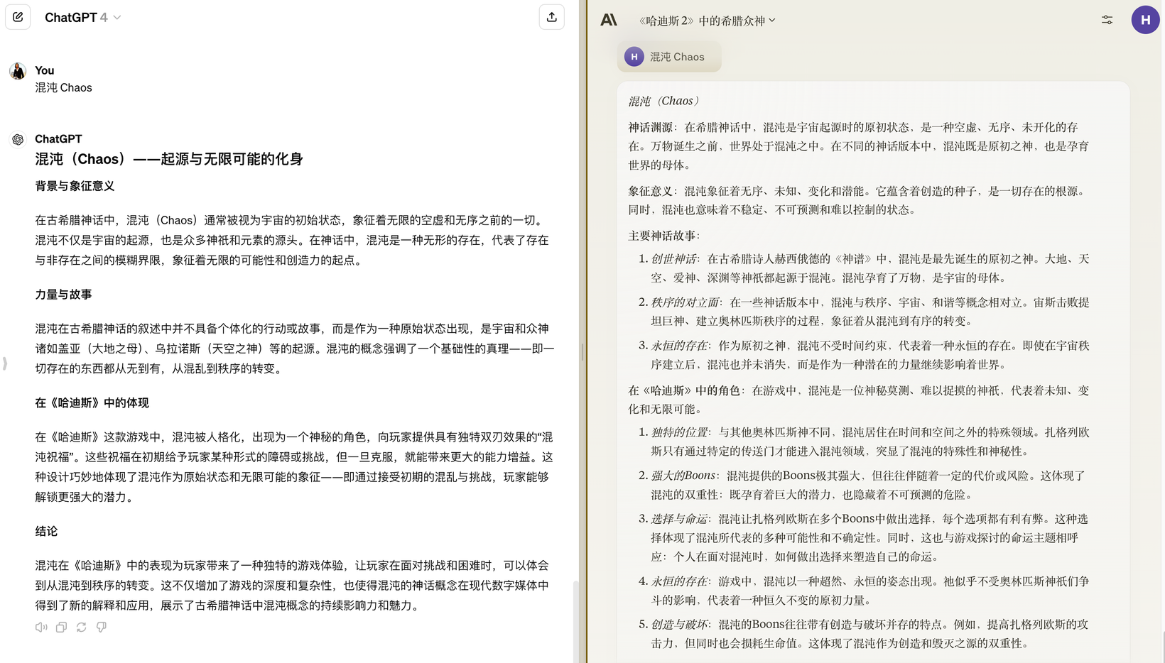Click the You user avatar photo
Viewport: 1165px width, 663px height.
tap(18, 71)
